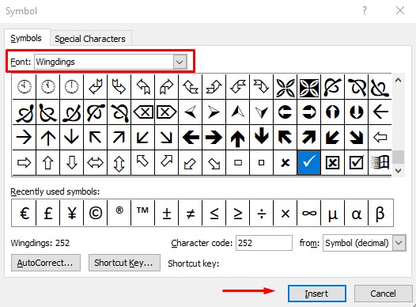Pick the registered mark from recent symbols

[119, 213]
